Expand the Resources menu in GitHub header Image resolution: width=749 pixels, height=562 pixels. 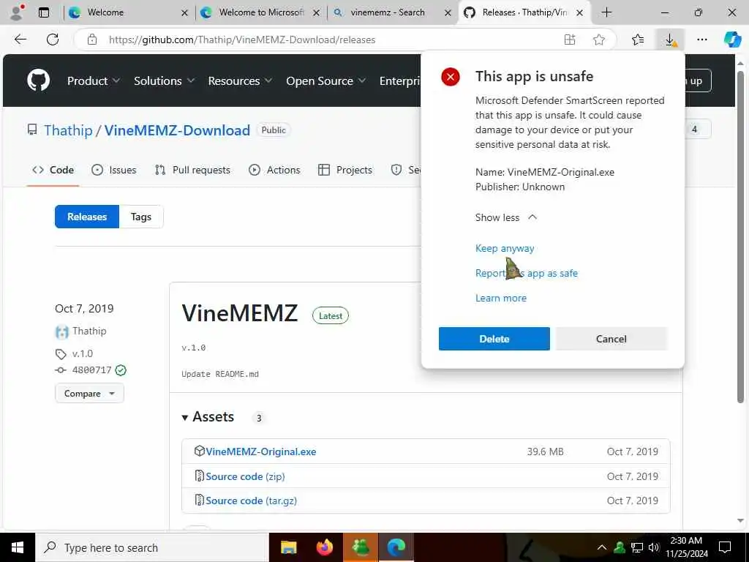coord(240,80)
